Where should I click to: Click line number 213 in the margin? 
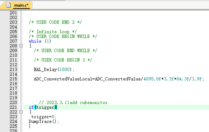(x=13, y=69)
